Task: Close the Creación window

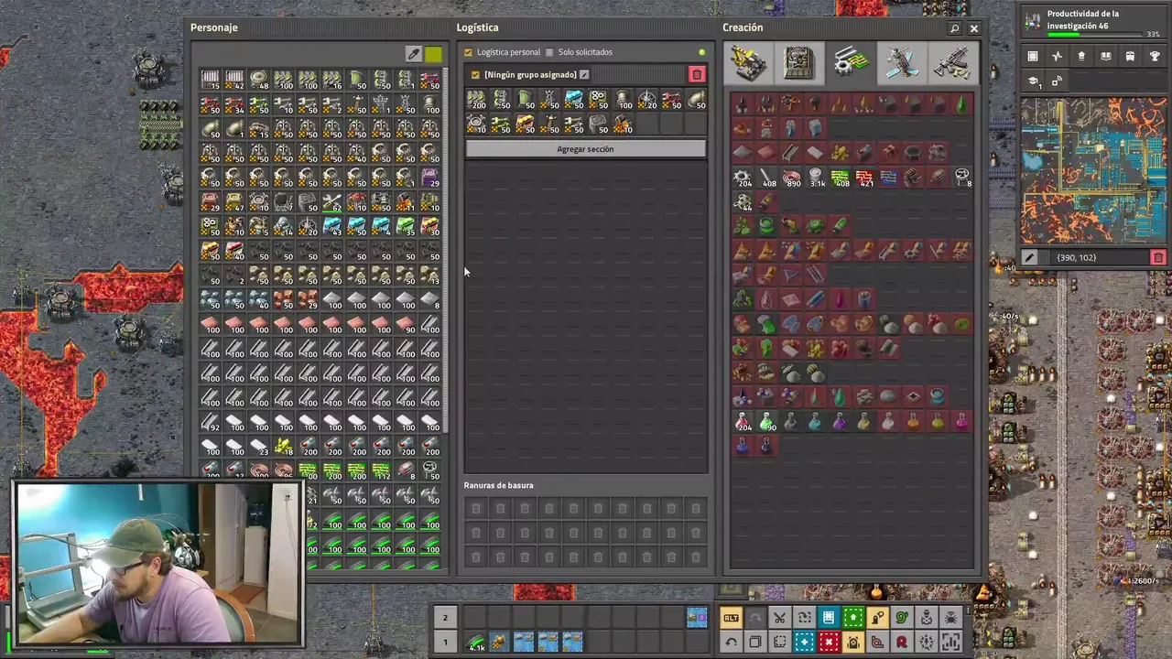Action: [x=974, y=28]
